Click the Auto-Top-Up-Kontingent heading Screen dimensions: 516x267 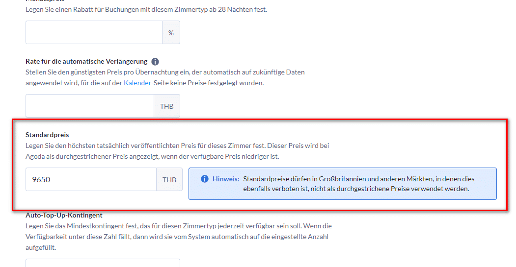point(64,215)
